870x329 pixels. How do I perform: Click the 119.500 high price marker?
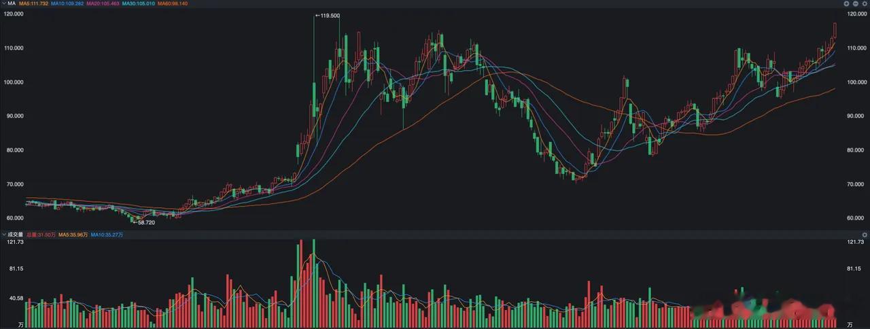click(328, 16)
